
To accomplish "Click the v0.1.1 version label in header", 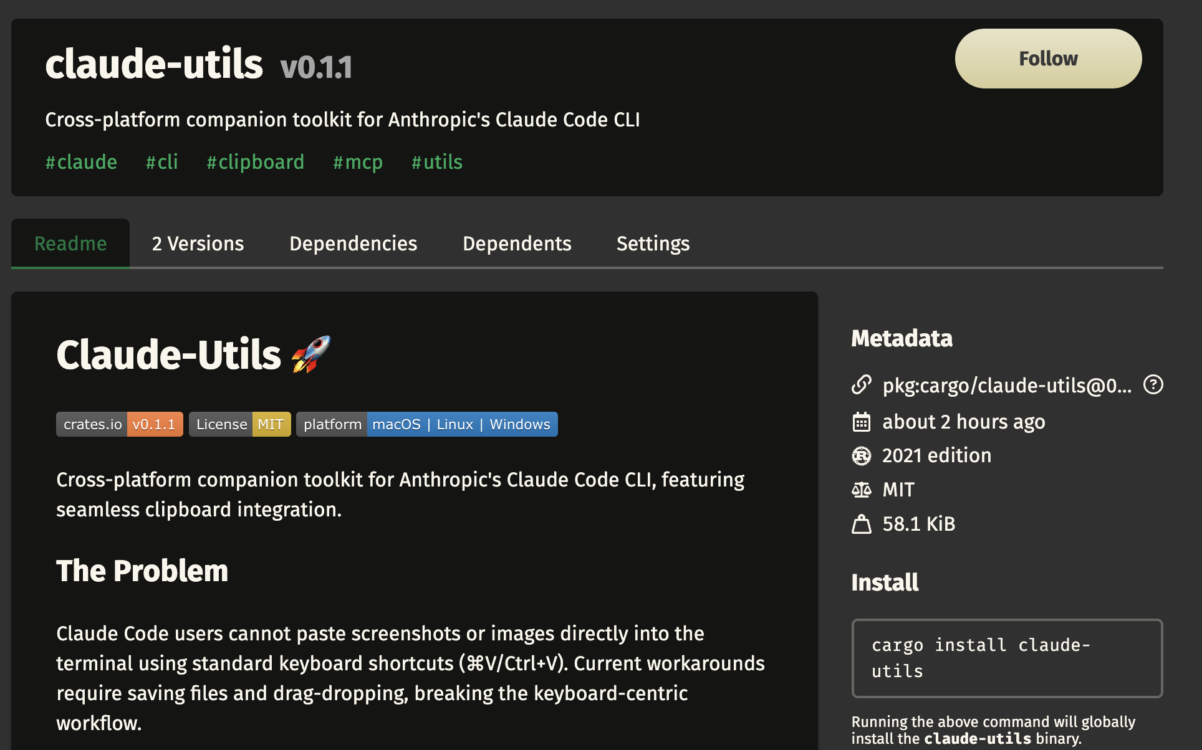I will tap(317, 67).
